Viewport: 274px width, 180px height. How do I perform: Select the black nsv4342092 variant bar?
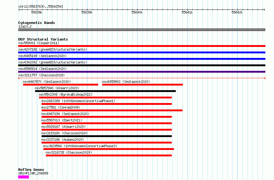pos(142,65)
